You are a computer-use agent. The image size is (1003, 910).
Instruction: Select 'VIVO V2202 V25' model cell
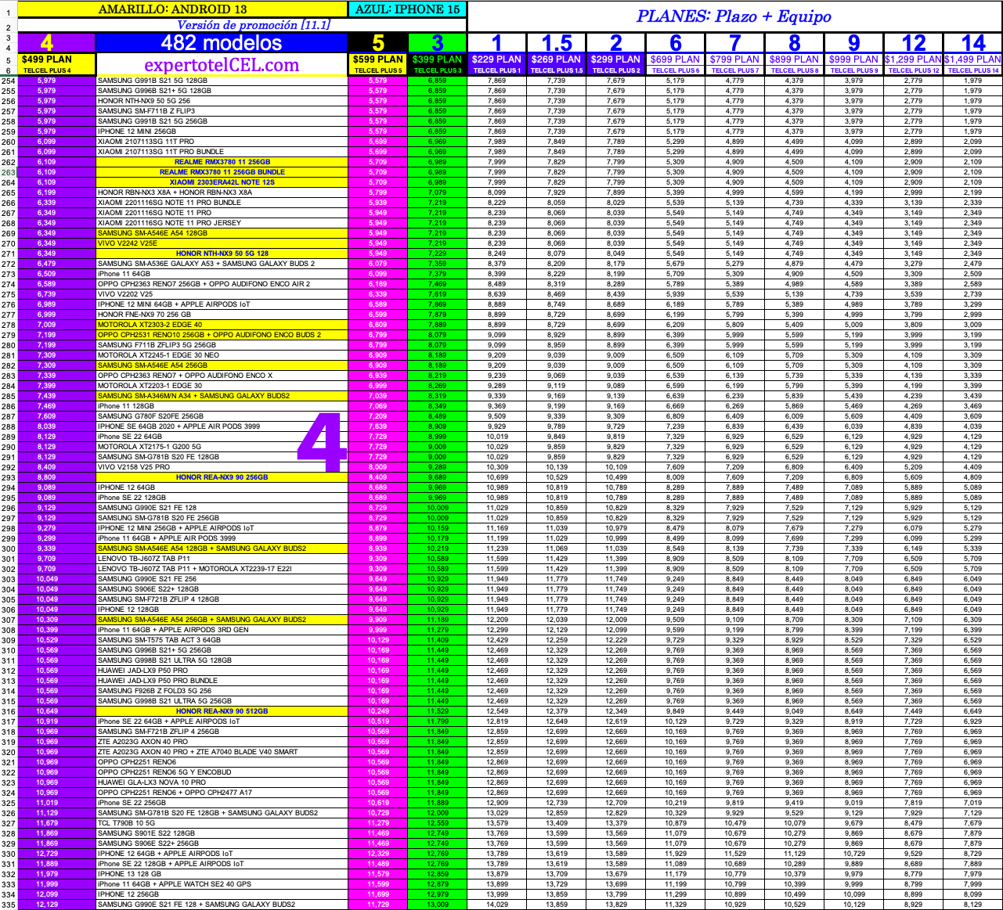click(222, 294)
